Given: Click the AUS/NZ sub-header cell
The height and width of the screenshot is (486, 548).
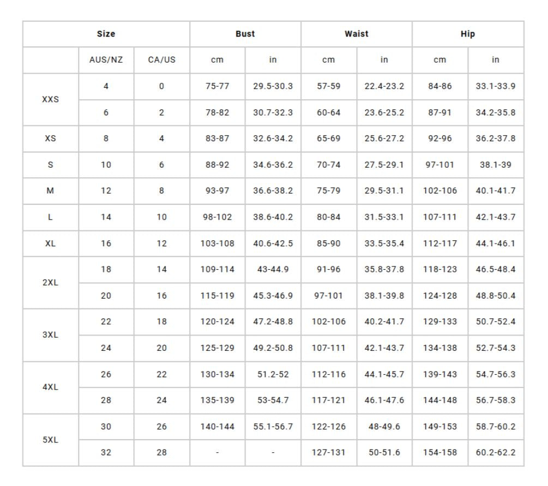Looking at the screenshot, I should point(106,60).
